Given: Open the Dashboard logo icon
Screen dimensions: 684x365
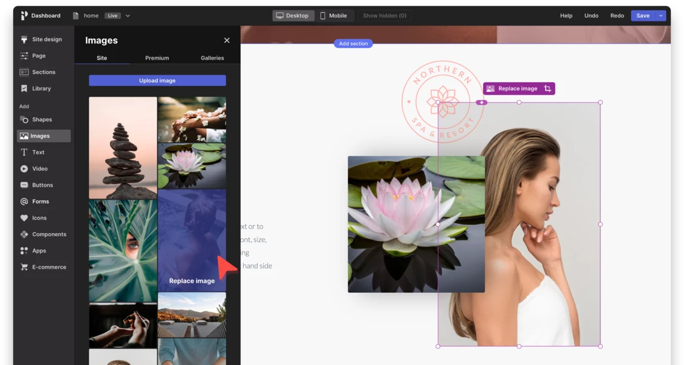Looking at the screenshot, I should point(24,16).
